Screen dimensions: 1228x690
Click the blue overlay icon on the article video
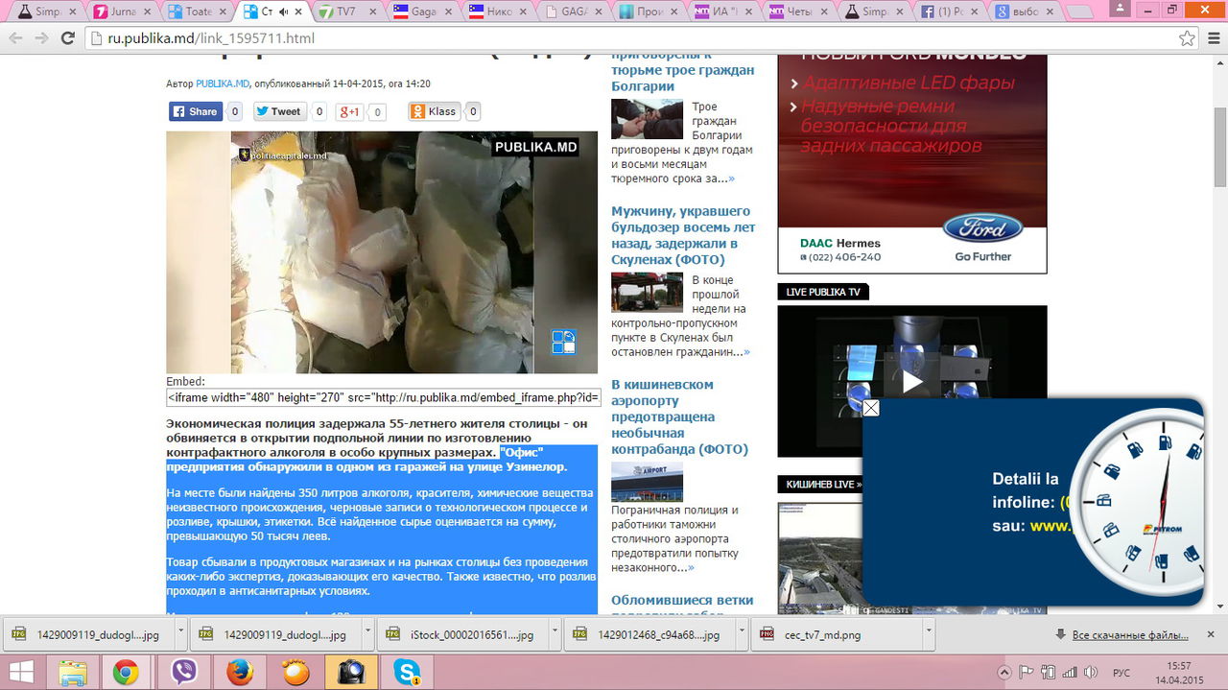coord(563,342)
